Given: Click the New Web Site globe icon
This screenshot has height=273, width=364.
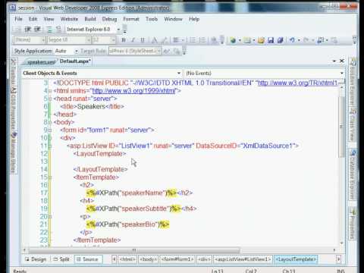Looking at the screenshot, I should coord(233,40).
